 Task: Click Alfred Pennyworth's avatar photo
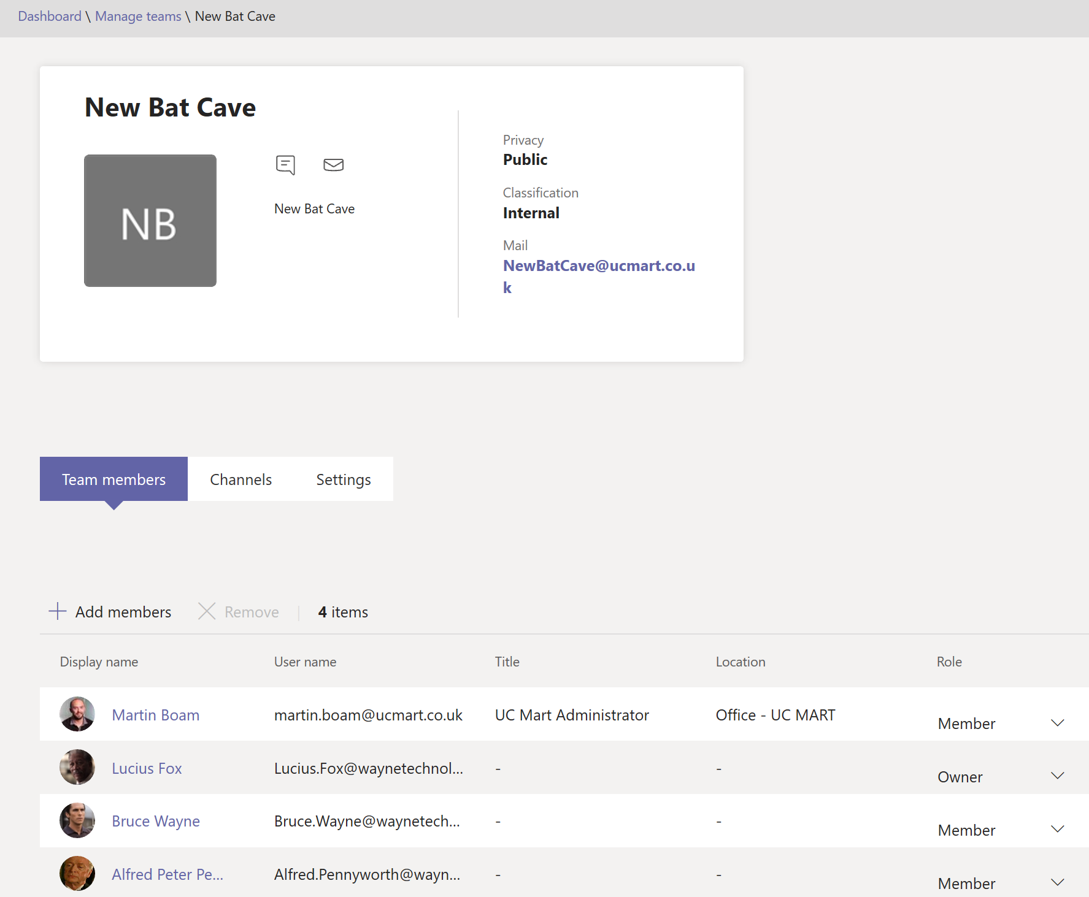(77, 874)
